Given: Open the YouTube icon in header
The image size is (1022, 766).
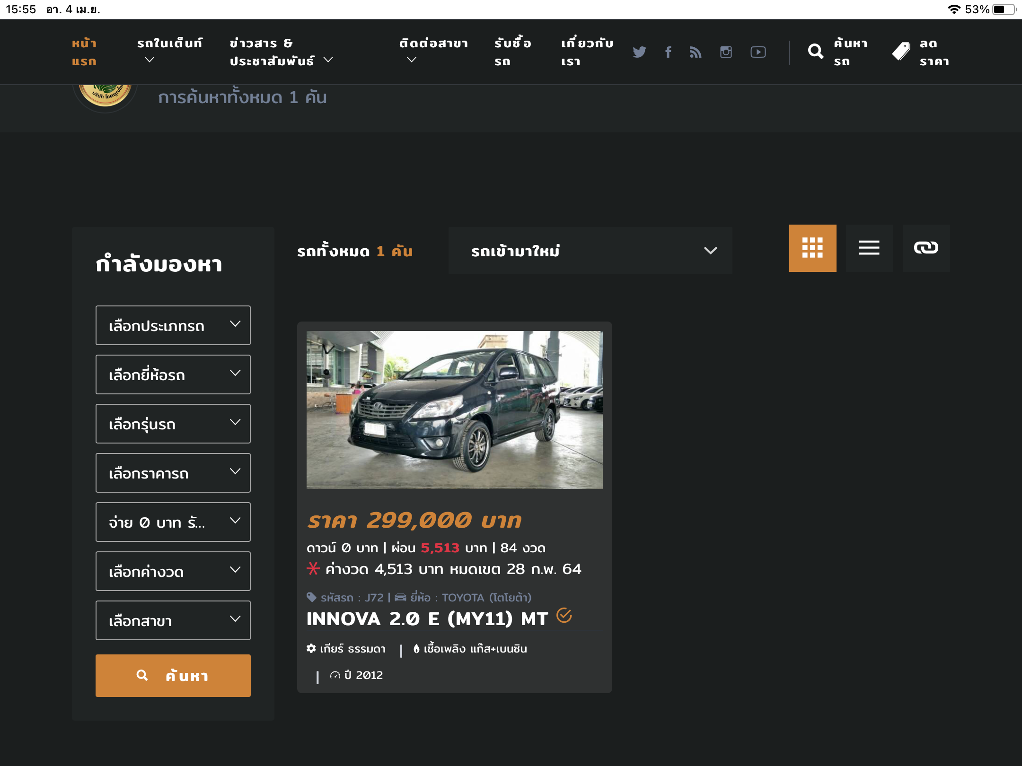Looking at the screenshot, I should click(x=758, y=52).
